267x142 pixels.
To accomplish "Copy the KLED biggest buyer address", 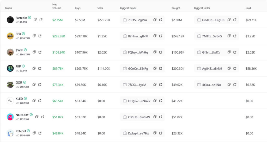I will [x=155, y=101].
